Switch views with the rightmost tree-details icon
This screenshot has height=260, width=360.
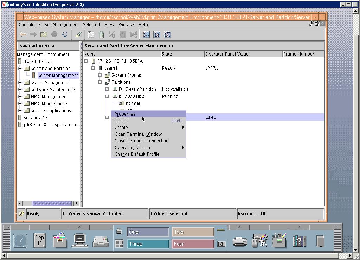click(167, 34)
